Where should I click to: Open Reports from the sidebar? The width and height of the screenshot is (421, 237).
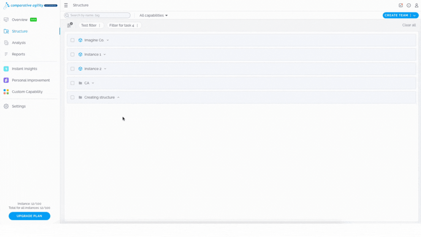(x=18, y=54)
